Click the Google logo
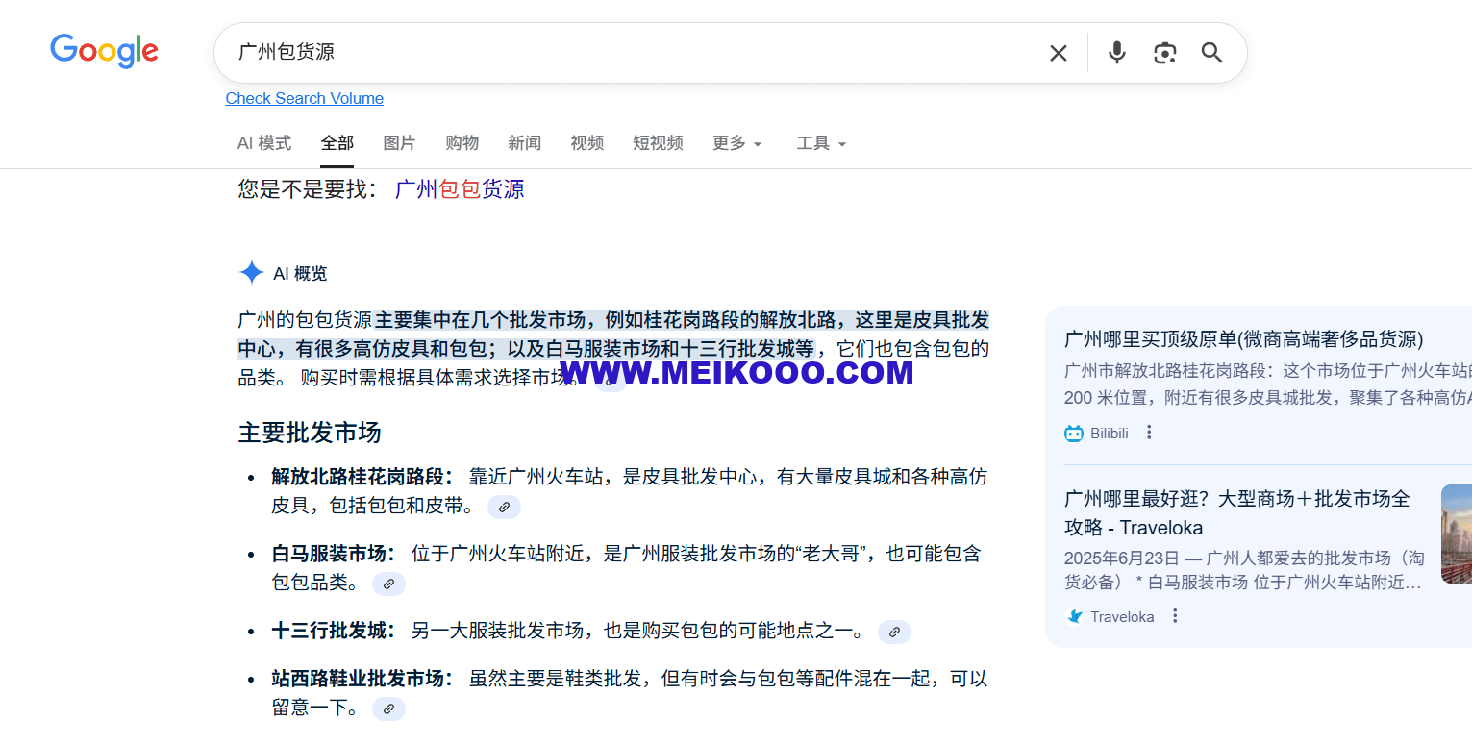 pyautogui.click(x=104, y=52)
